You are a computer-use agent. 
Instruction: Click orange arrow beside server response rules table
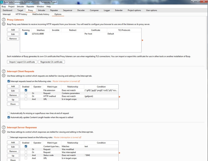[119, 153]
